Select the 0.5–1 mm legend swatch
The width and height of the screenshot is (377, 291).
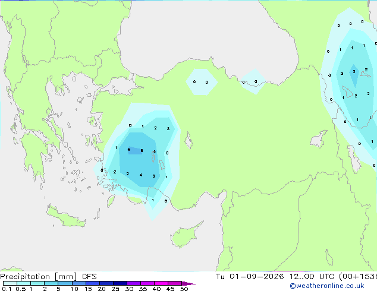pos(24,283)
